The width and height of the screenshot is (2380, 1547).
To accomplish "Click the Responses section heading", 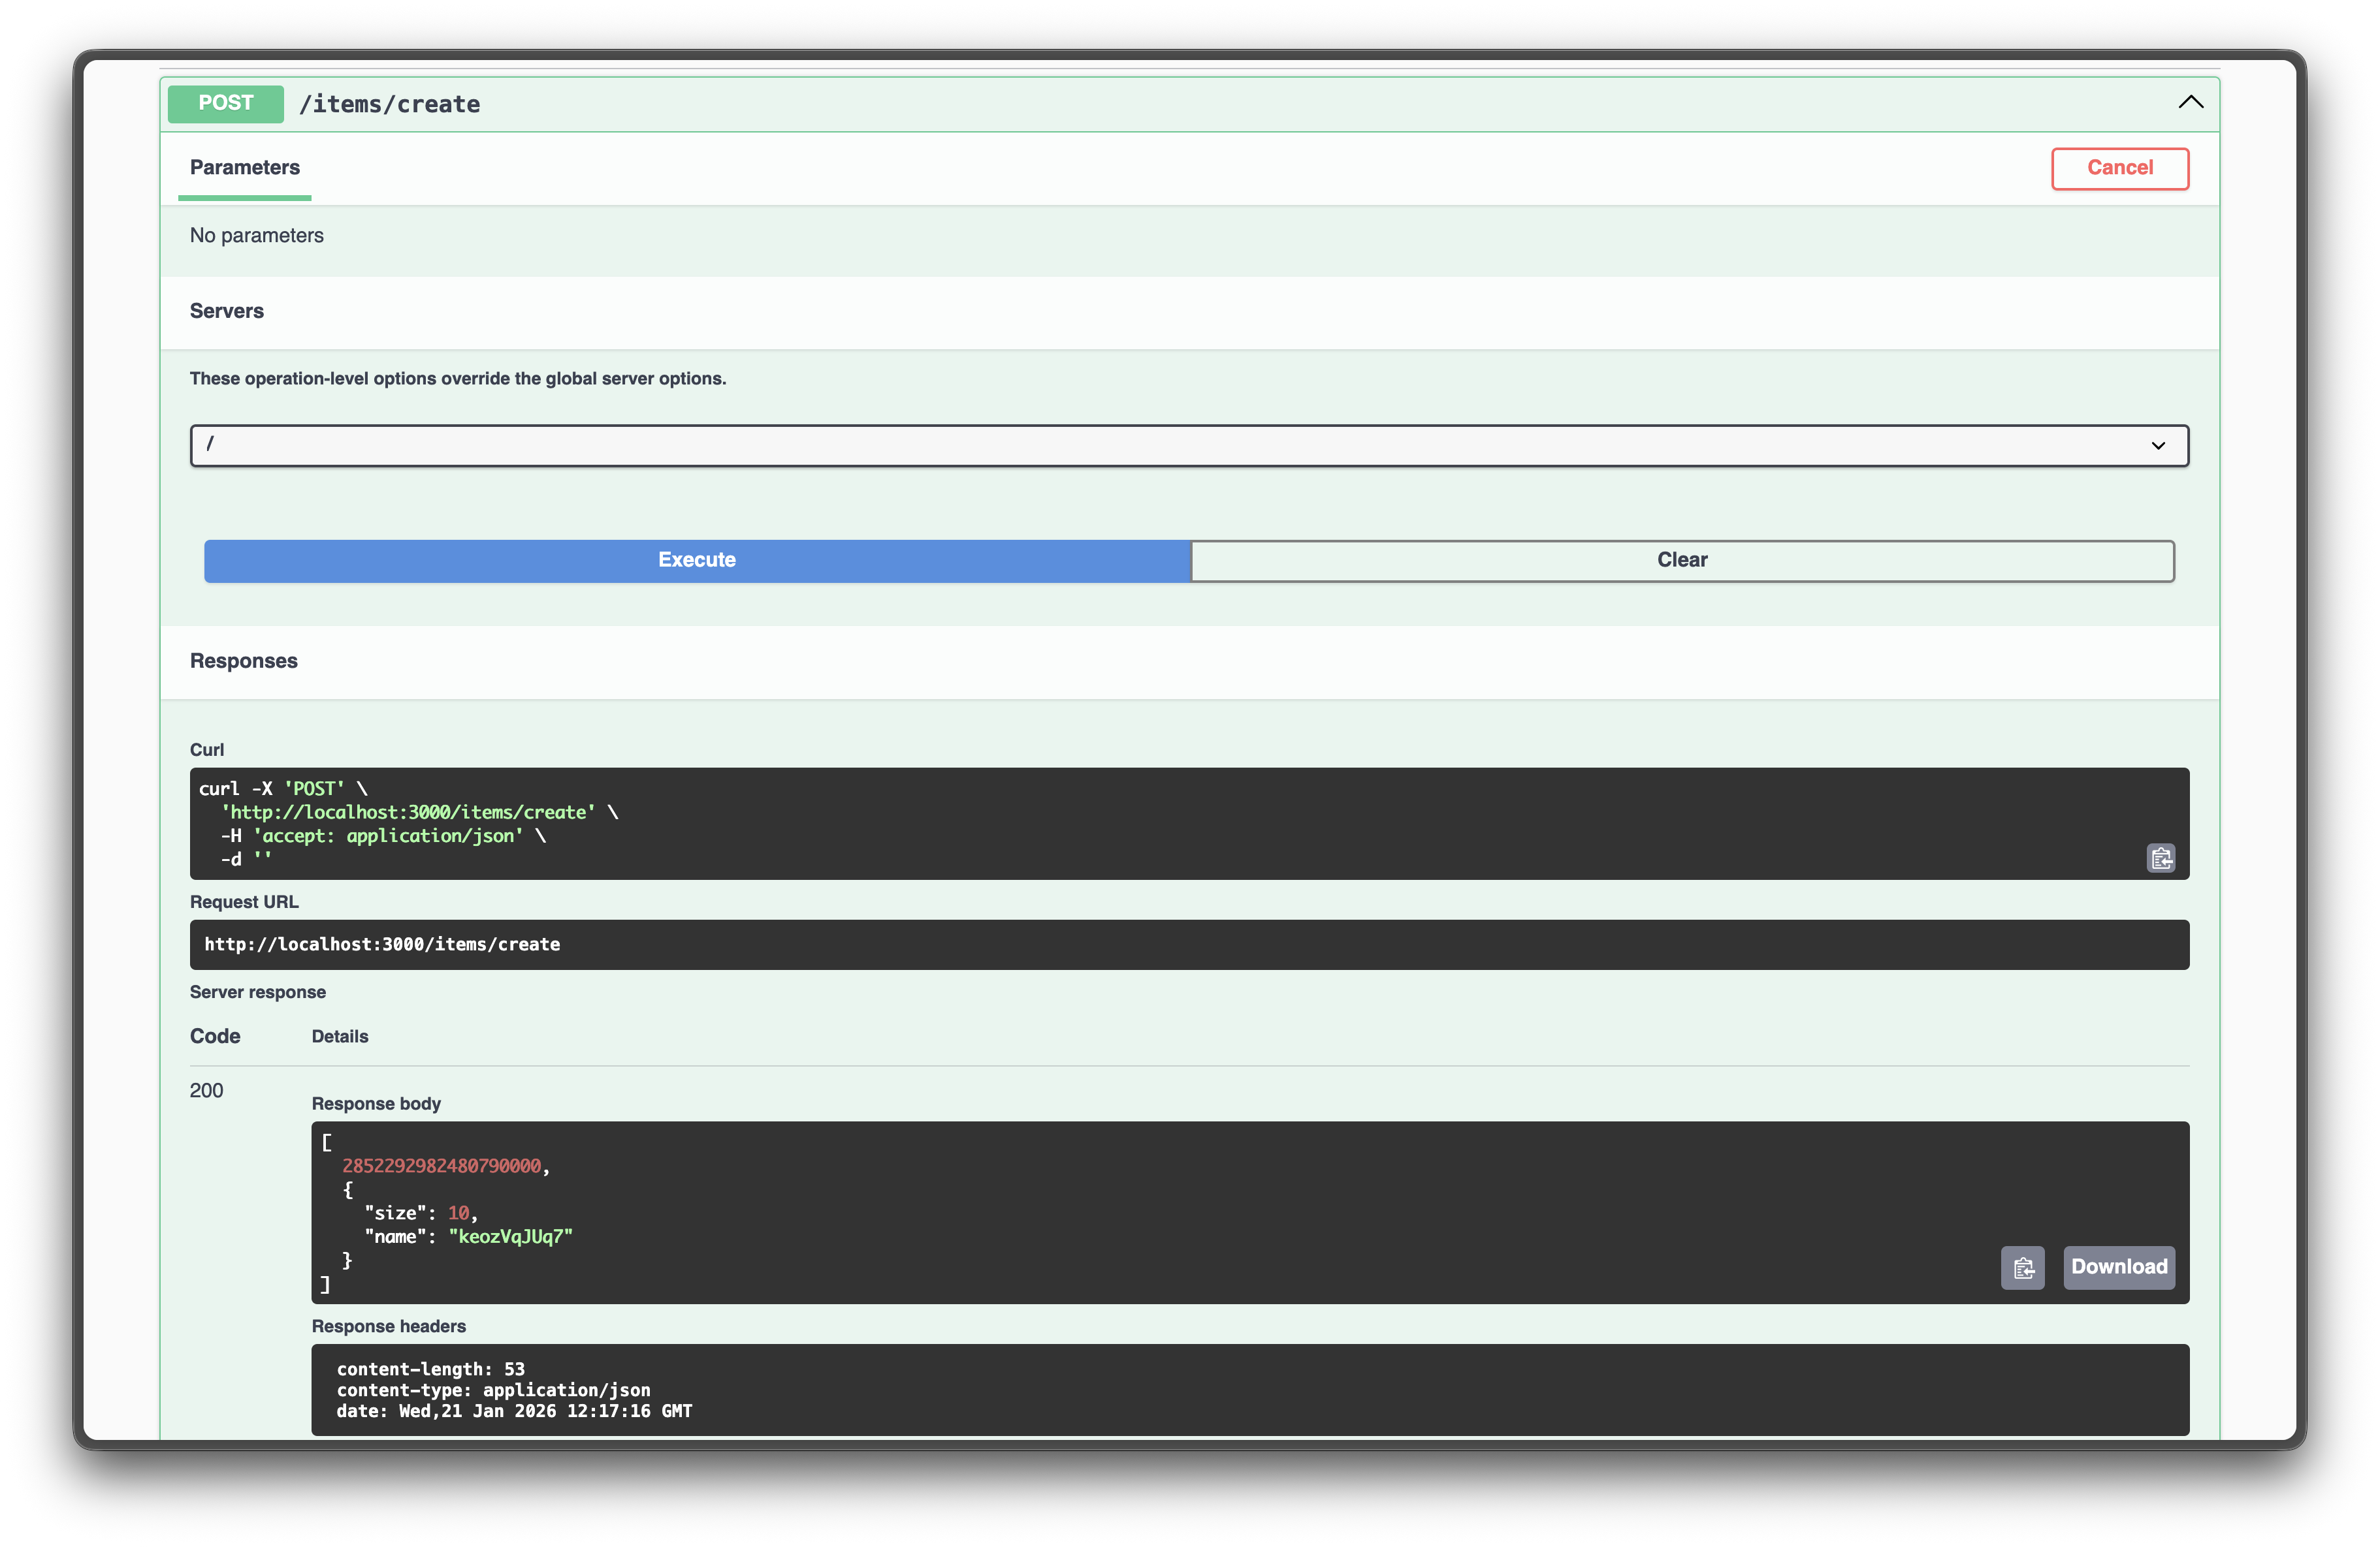I will click(x=244, y=661).
